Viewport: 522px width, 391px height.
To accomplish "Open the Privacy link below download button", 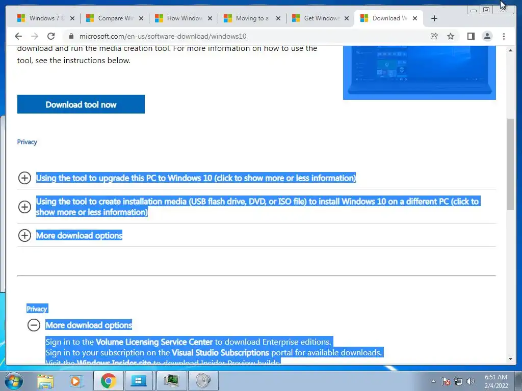I will (x=27, y=142).
